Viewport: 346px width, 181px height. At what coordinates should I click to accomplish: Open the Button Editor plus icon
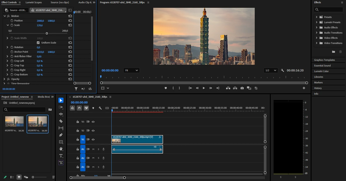tap(304, 88)
